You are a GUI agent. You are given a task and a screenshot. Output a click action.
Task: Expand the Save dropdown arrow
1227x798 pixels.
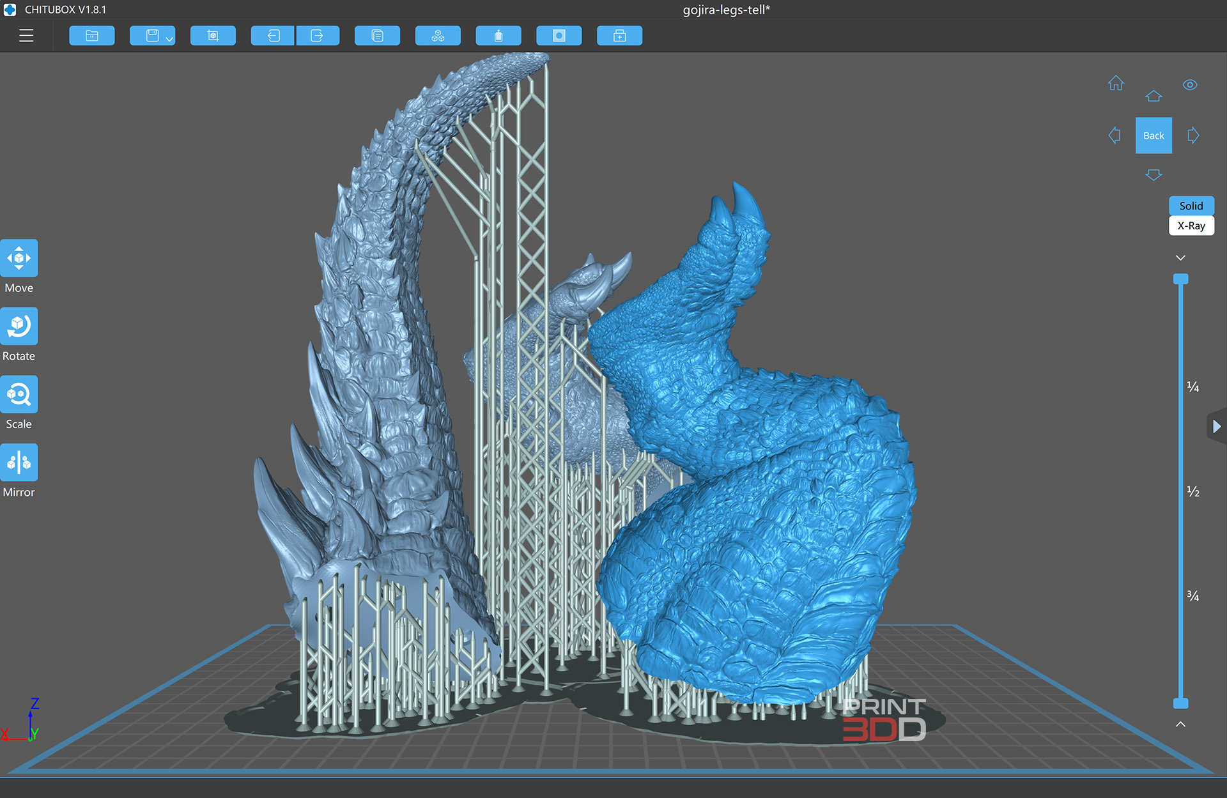tap(170, 39)
